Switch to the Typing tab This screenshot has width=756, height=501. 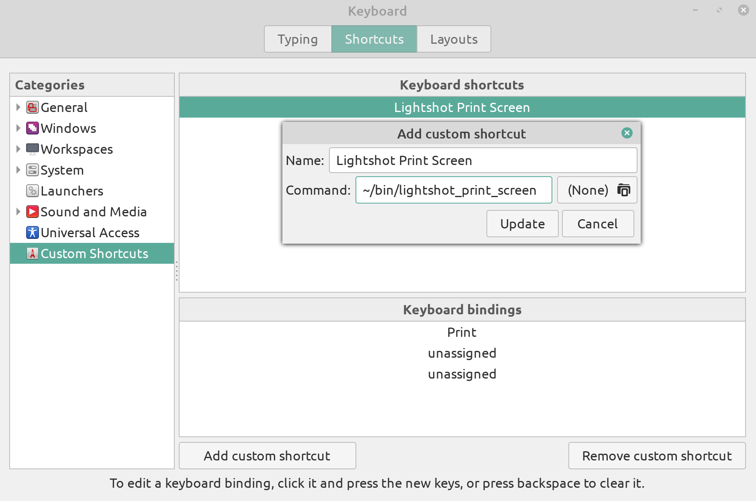pos(298,39)
